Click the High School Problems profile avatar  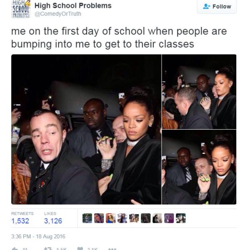[20, 9]
